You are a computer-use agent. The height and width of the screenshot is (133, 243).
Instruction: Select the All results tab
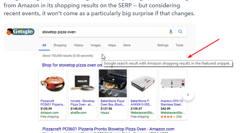pyautogui.click(x=44, y=45)
